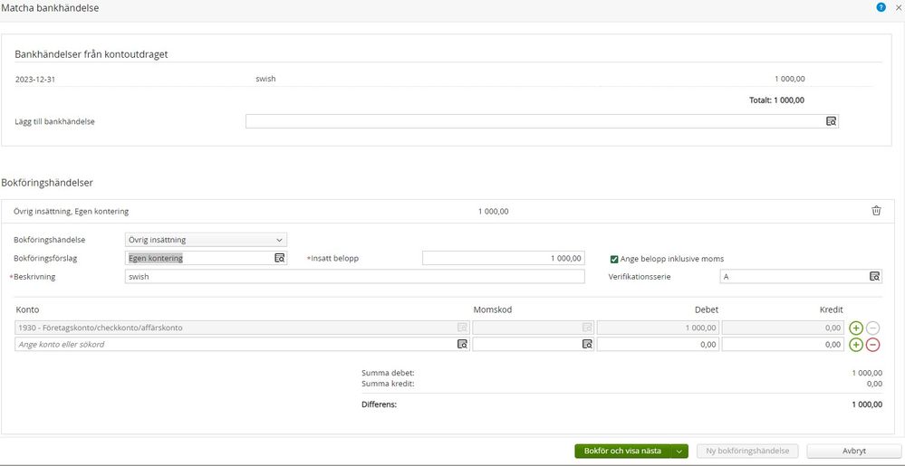This screenshot has width=905, height=466.
Task: Delete the bokföringshändelse with trash icon
Action: pos(875,211)
